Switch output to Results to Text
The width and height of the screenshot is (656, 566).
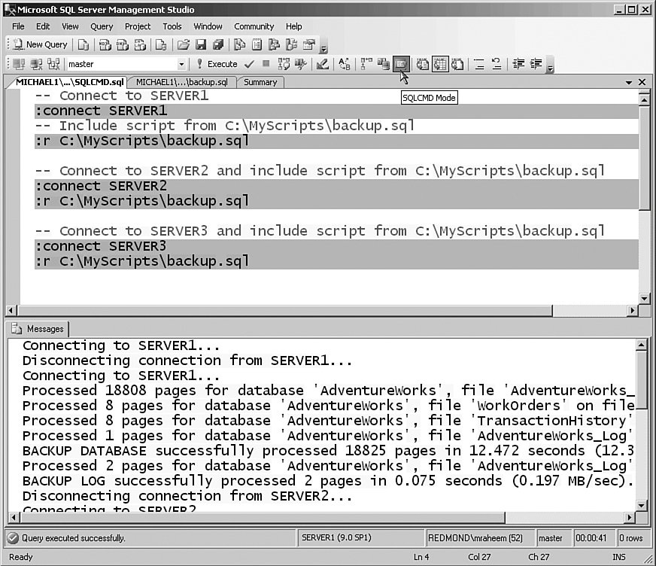[423, 64]
